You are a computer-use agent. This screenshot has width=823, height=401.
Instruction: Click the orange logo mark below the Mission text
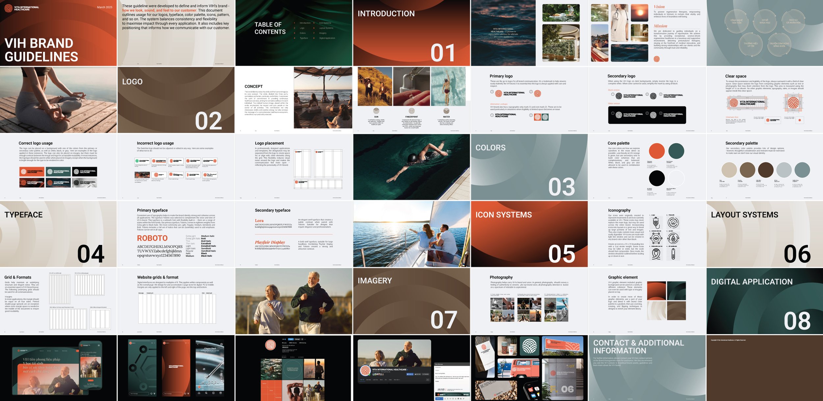656,59
